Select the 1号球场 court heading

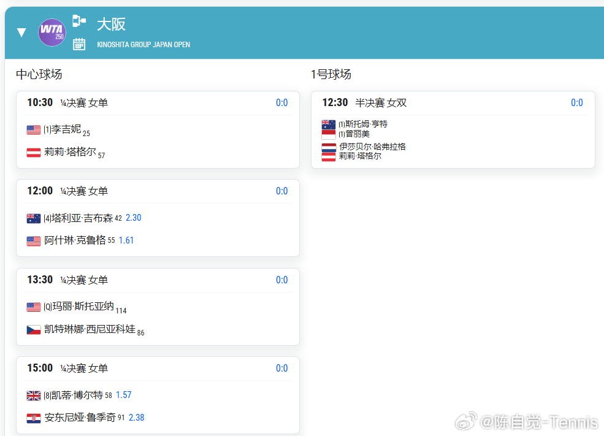(x=331, y=74)
